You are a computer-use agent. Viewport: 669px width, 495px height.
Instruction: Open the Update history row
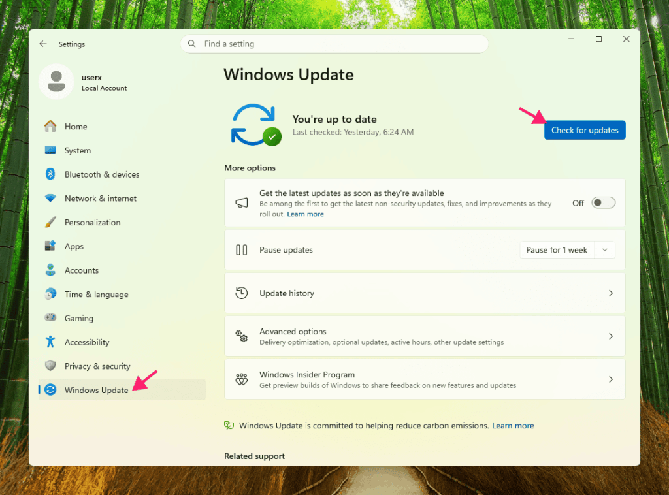(x=425, y=293)
